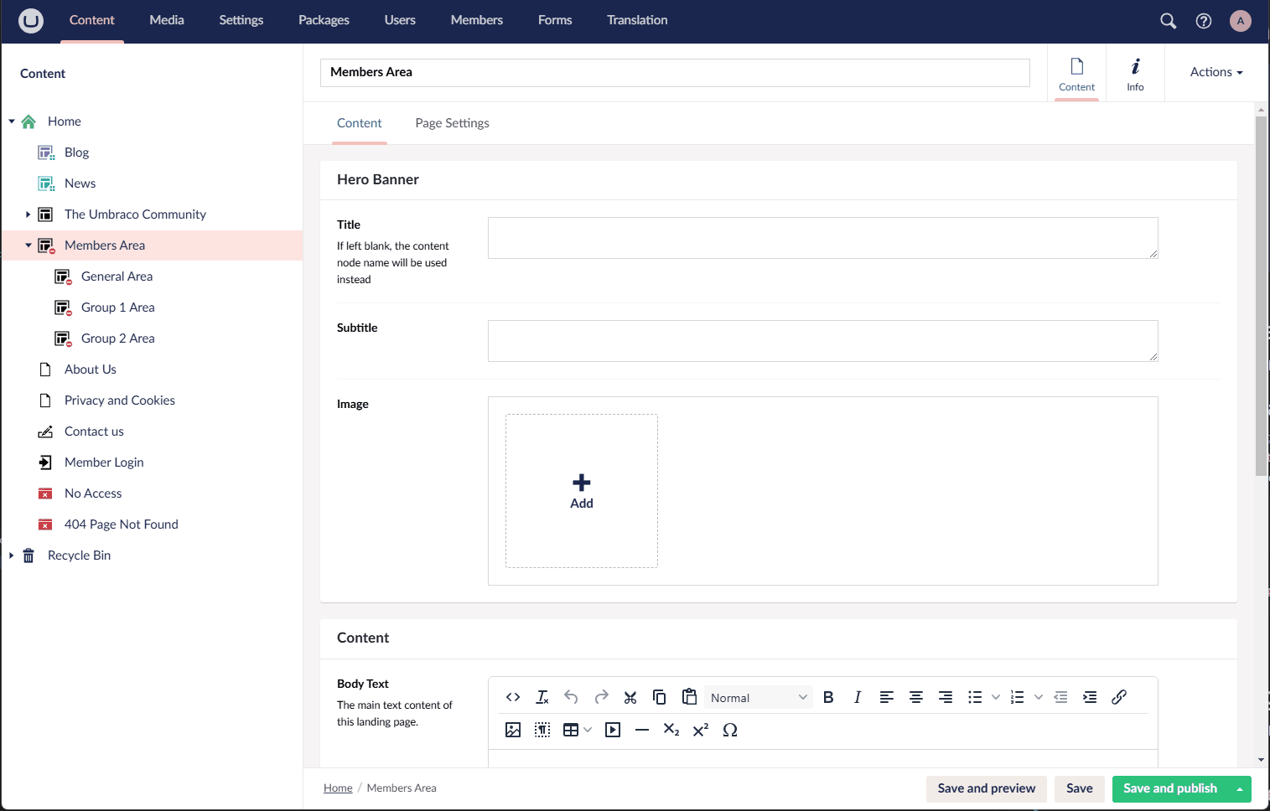This screenshot has width=1270, height=811.
Task: Open the search magnifier icon
Action: 1168,21
